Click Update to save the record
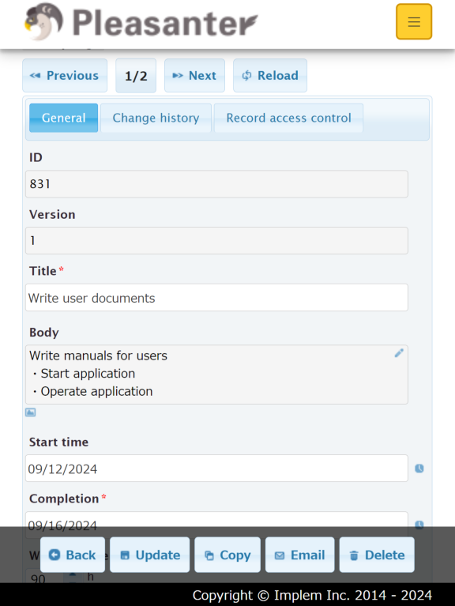Image resolution: width=455 pixels, height=606 pixels. point(150,555)
